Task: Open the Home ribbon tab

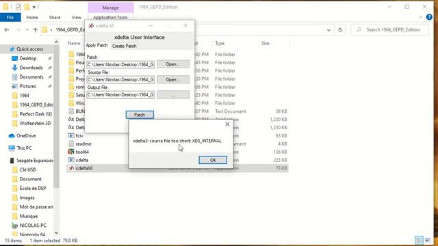Action: 32,17
